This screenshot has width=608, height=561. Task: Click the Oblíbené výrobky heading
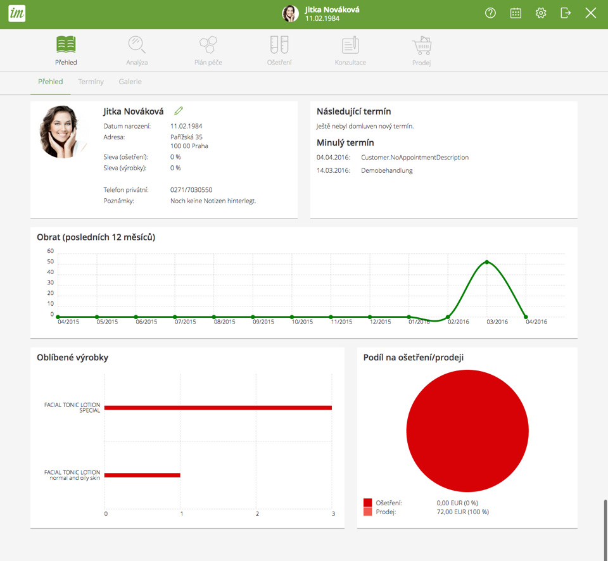coord(72,358)
